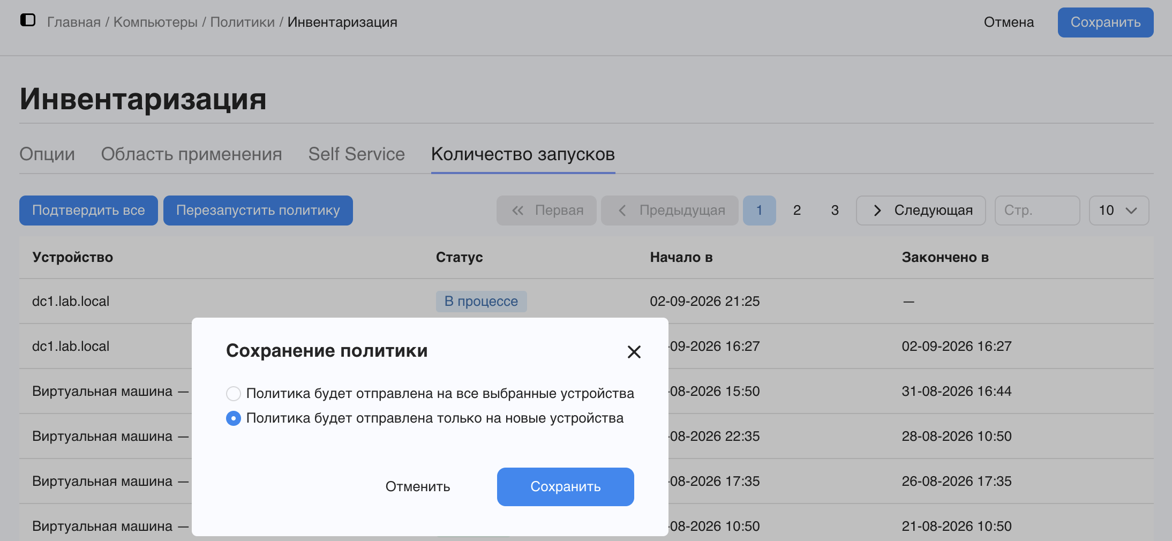Select radio option to send to all devices
The width and height of the screenshot is (1172, 541).
point(234,394)
